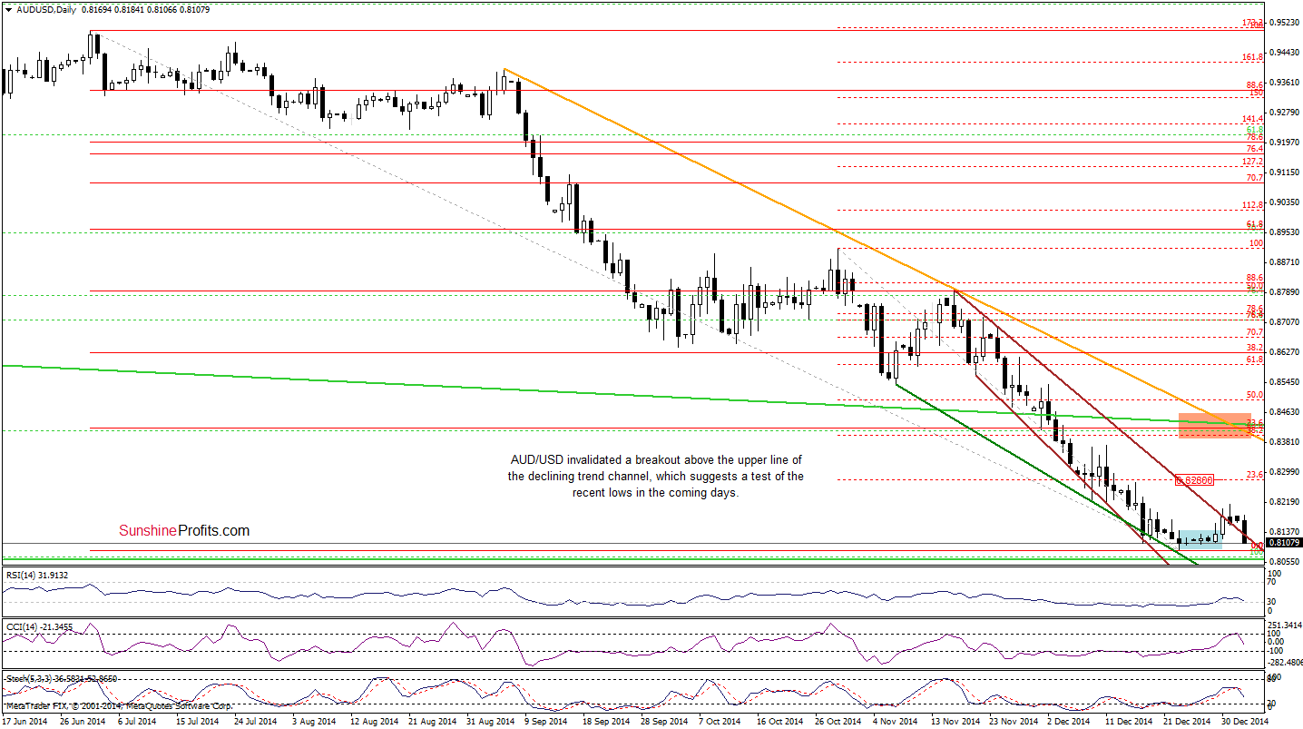
Task: Click the 127.2 Fibonacci level label
Action: (x=1252, y=163)
